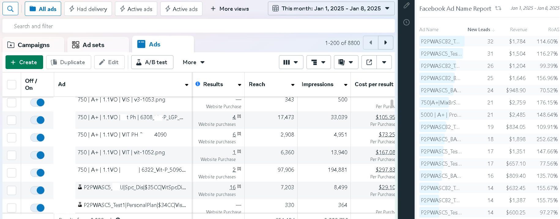Open the reports icon button
560x219 pixels.
click(346, 62)
